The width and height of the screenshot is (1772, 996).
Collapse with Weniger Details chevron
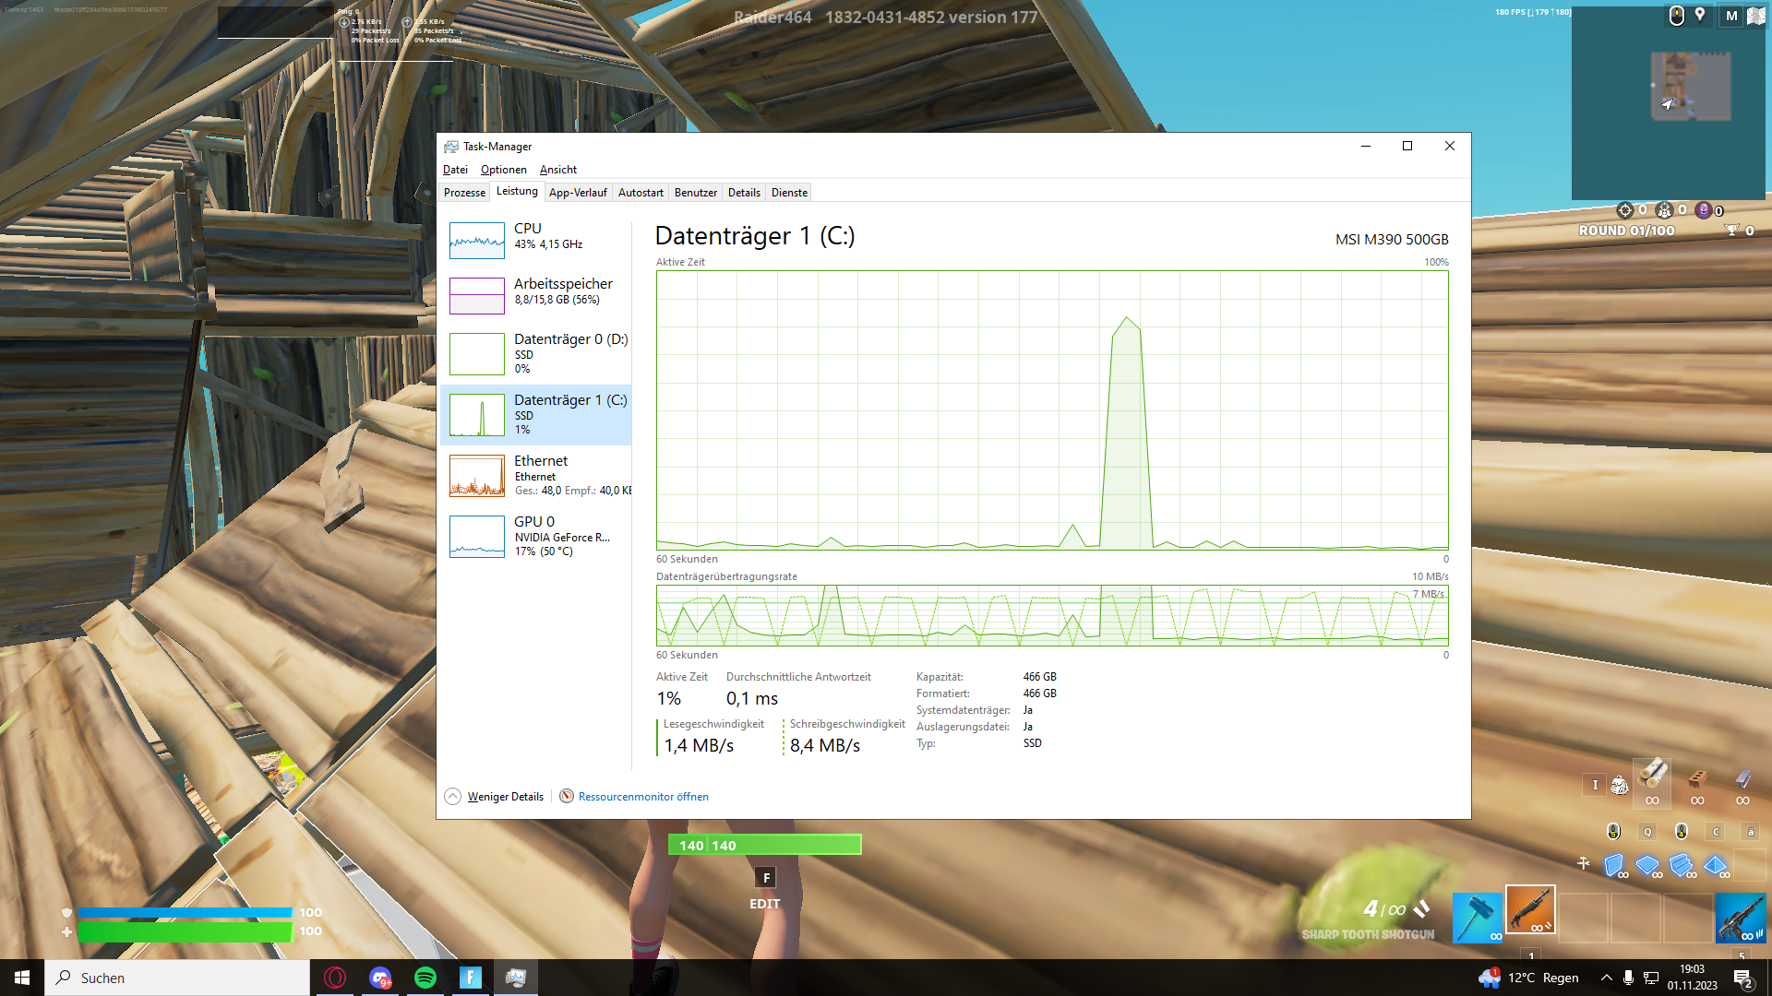coord(453,797)
